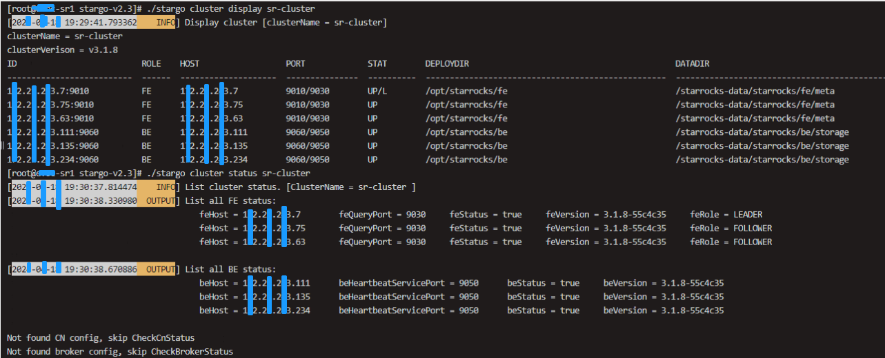Click the ID cell ending in 3.135:9060
The width and height of the screenshot is (885, 358).
coord(53,146)
